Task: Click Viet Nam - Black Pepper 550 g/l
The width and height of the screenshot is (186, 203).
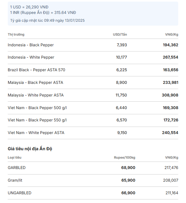Action: click(37, 120)
